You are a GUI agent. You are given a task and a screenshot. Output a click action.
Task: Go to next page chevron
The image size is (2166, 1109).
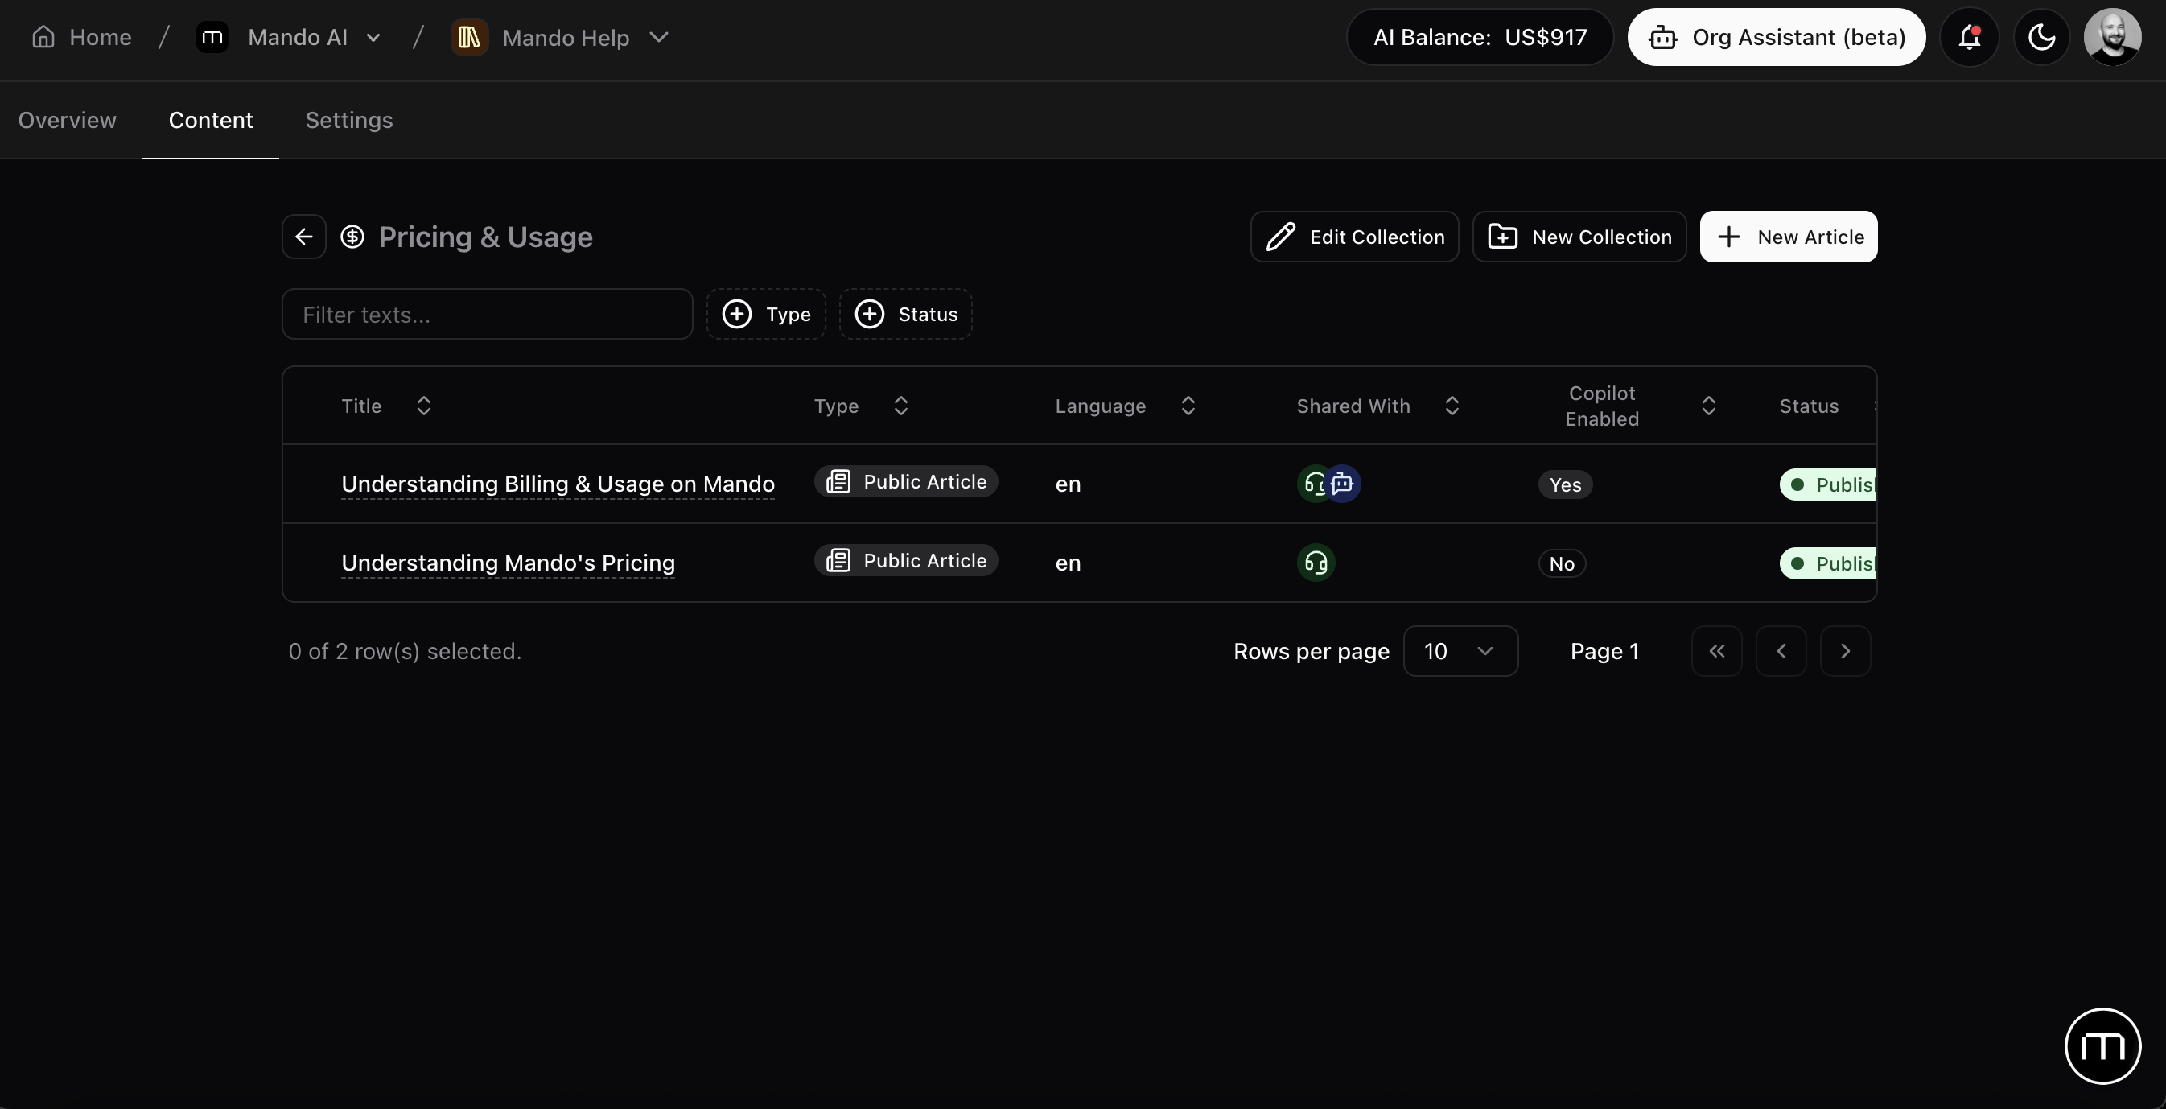[1845, 651]
